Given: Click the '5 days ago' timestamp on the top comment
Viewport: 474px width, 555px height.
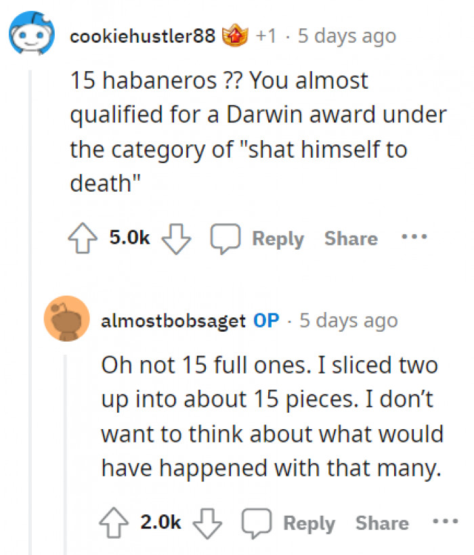Looking at the screenshot, I should tap(347, 36).
